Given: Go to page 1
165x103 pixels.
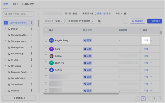Looking at the screenshot, I should coord(143,99).
